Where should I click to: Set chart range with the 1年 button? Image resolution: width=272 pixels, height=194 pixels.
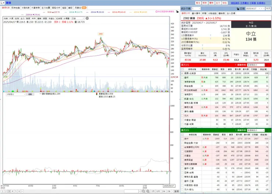pyautogui.click(x=164, y=191)
